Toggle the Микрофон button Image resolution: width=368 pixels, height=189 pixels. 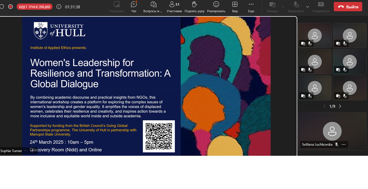click(x=296, y=7)
